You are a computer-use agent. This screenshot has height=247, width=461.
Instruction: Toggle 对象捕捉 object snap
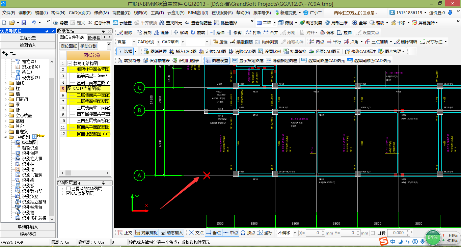[x=146, y=233]
